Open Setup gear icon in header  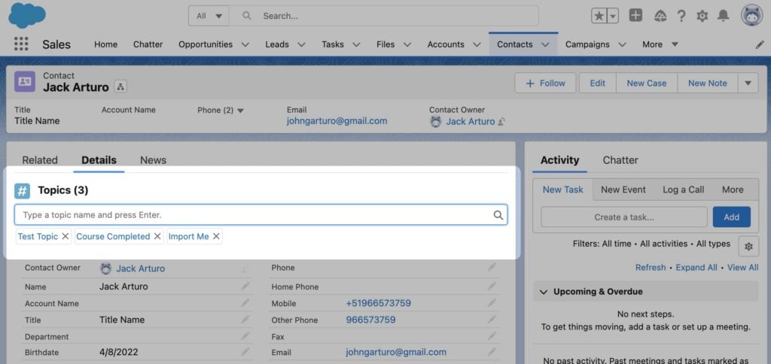(702, 16)
